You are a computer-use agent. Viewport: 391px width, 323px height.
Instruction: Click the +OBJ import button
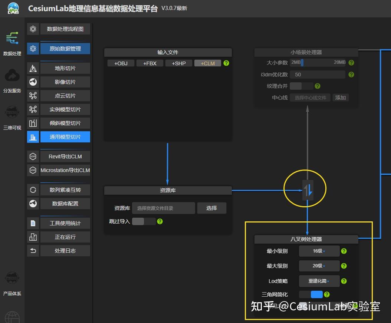tap(121, 63)
